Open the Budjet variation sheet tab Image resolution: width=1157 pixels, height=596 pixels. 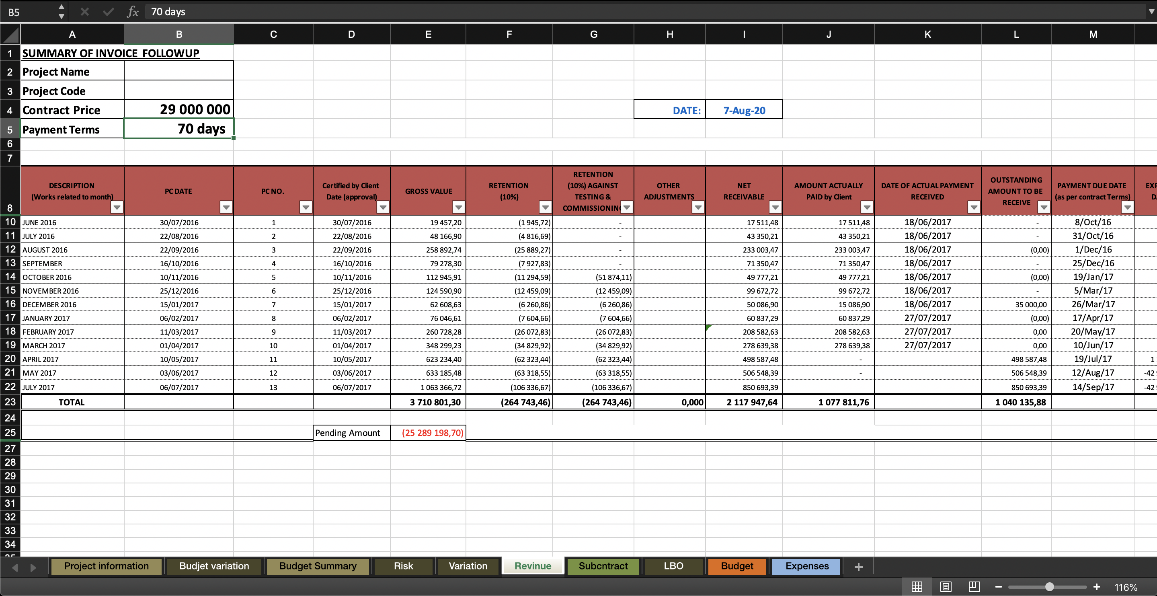(x=214, y=566)
